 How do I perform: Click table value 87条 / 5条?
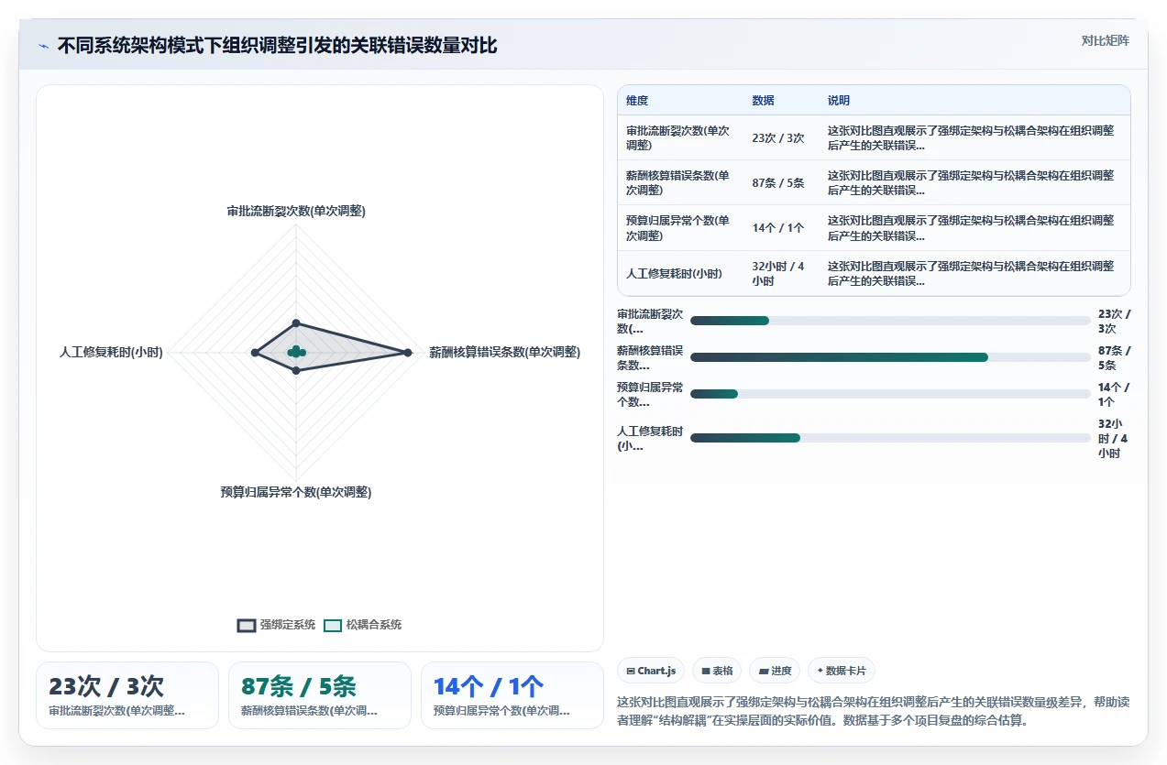point(778,183)
